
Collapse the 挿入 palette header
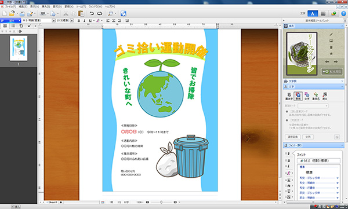(314, 26)
